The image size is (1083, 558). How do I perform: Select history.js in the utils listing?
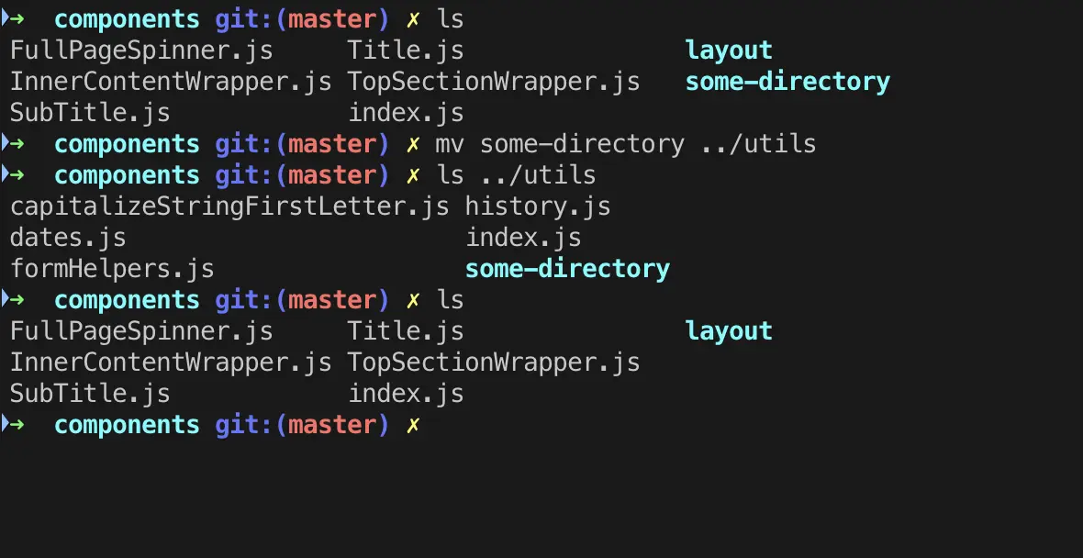pos(538,206)
